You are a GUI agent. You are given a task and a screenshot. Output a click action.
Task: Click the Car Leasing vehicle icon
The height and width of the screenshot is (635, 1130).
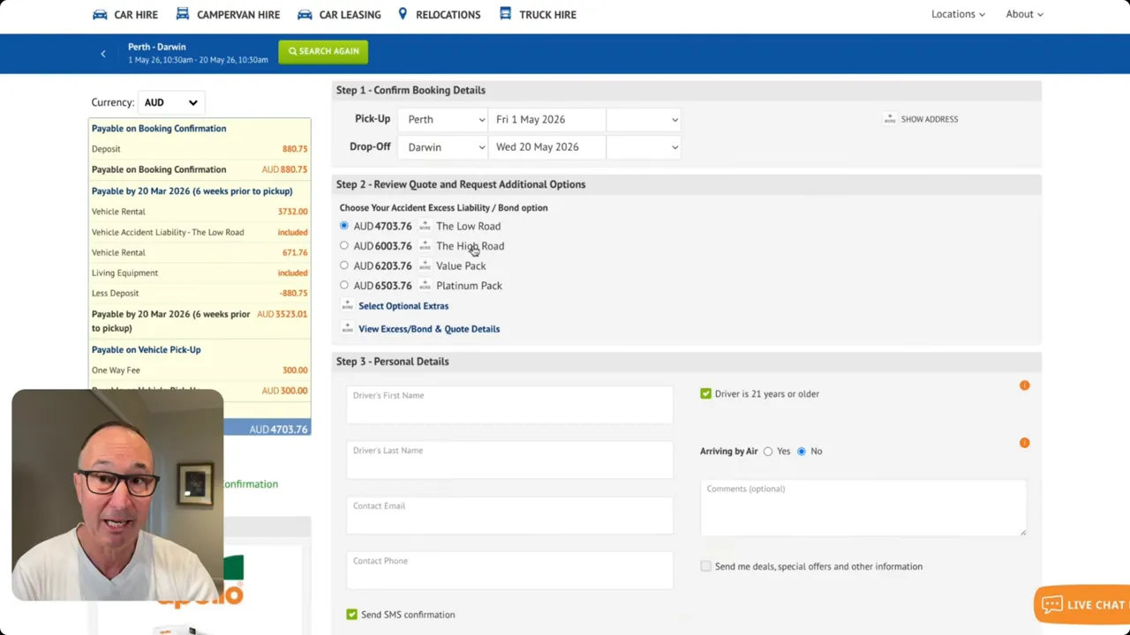point(305,14)
